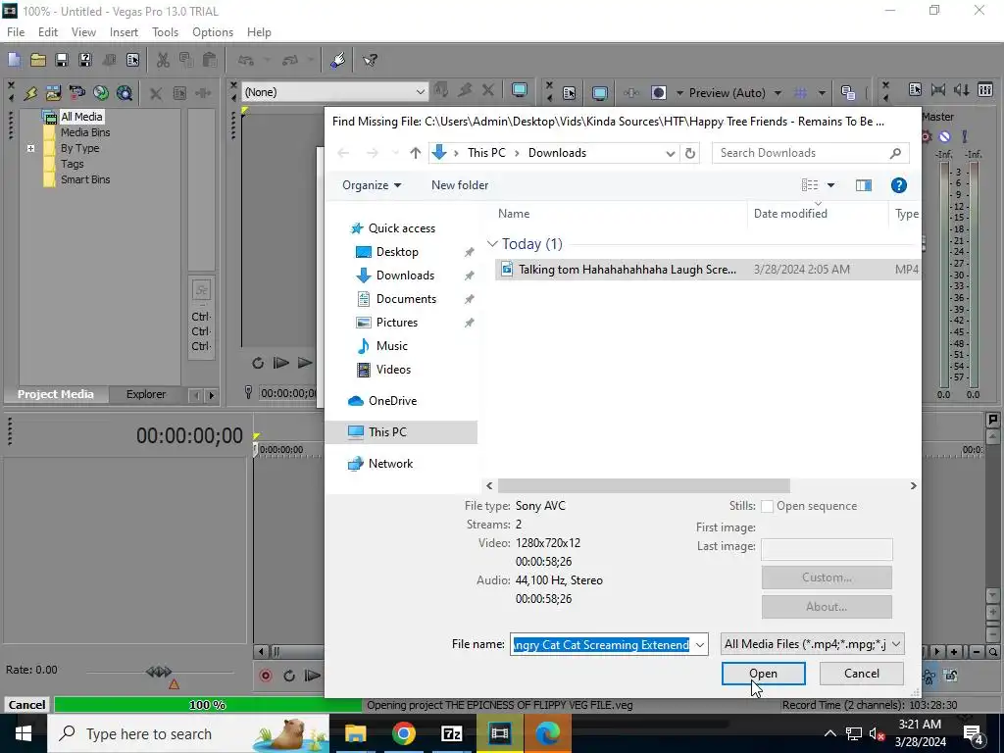This screenshot has height=753, width=1004.
Task: Open the Mixing Console icon
Action: click(x=985, y=90)
